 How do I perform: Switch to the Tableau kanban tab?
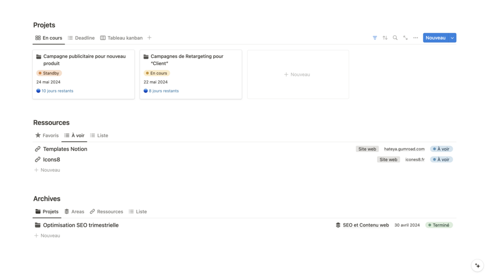point(122,38)
